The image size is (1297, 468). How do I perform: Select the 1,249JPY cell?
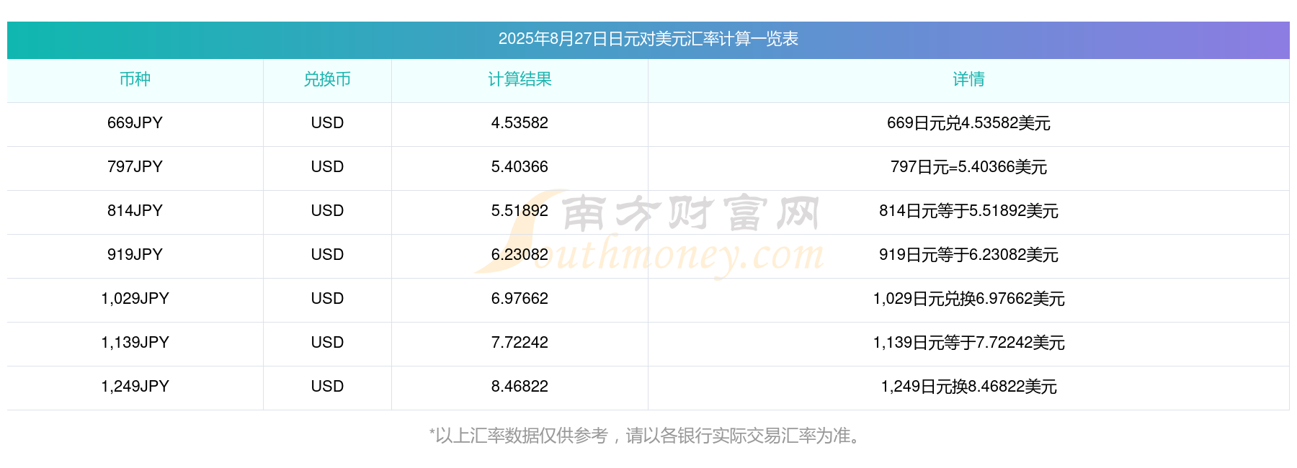point(135,387)
